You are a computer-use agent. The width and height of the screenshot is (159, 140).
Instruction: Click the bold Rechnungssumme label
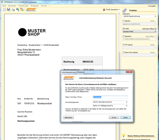(x=26, y=121)
